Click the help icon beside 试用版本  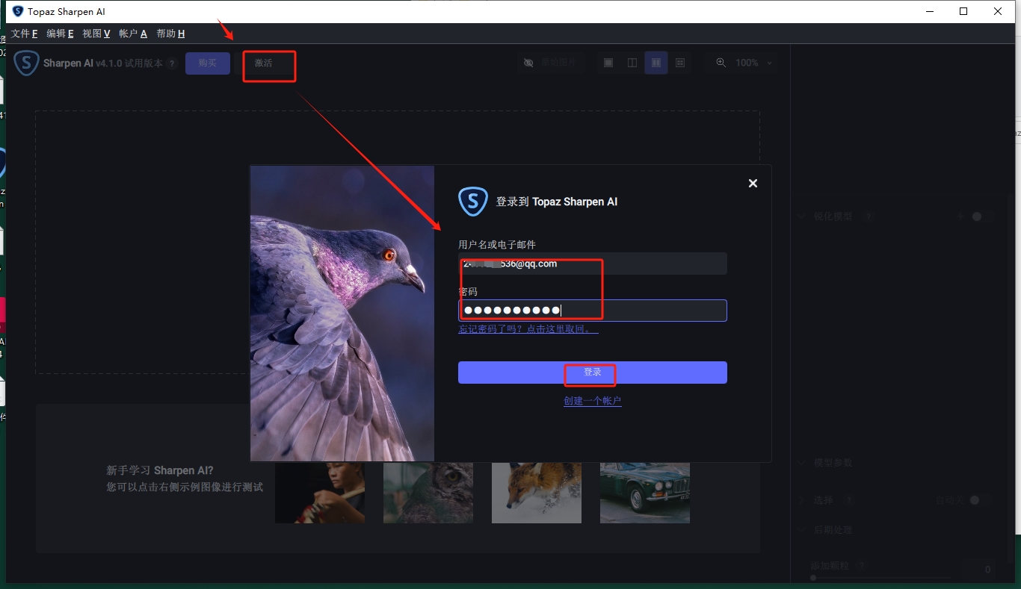[x=172, y=63]
